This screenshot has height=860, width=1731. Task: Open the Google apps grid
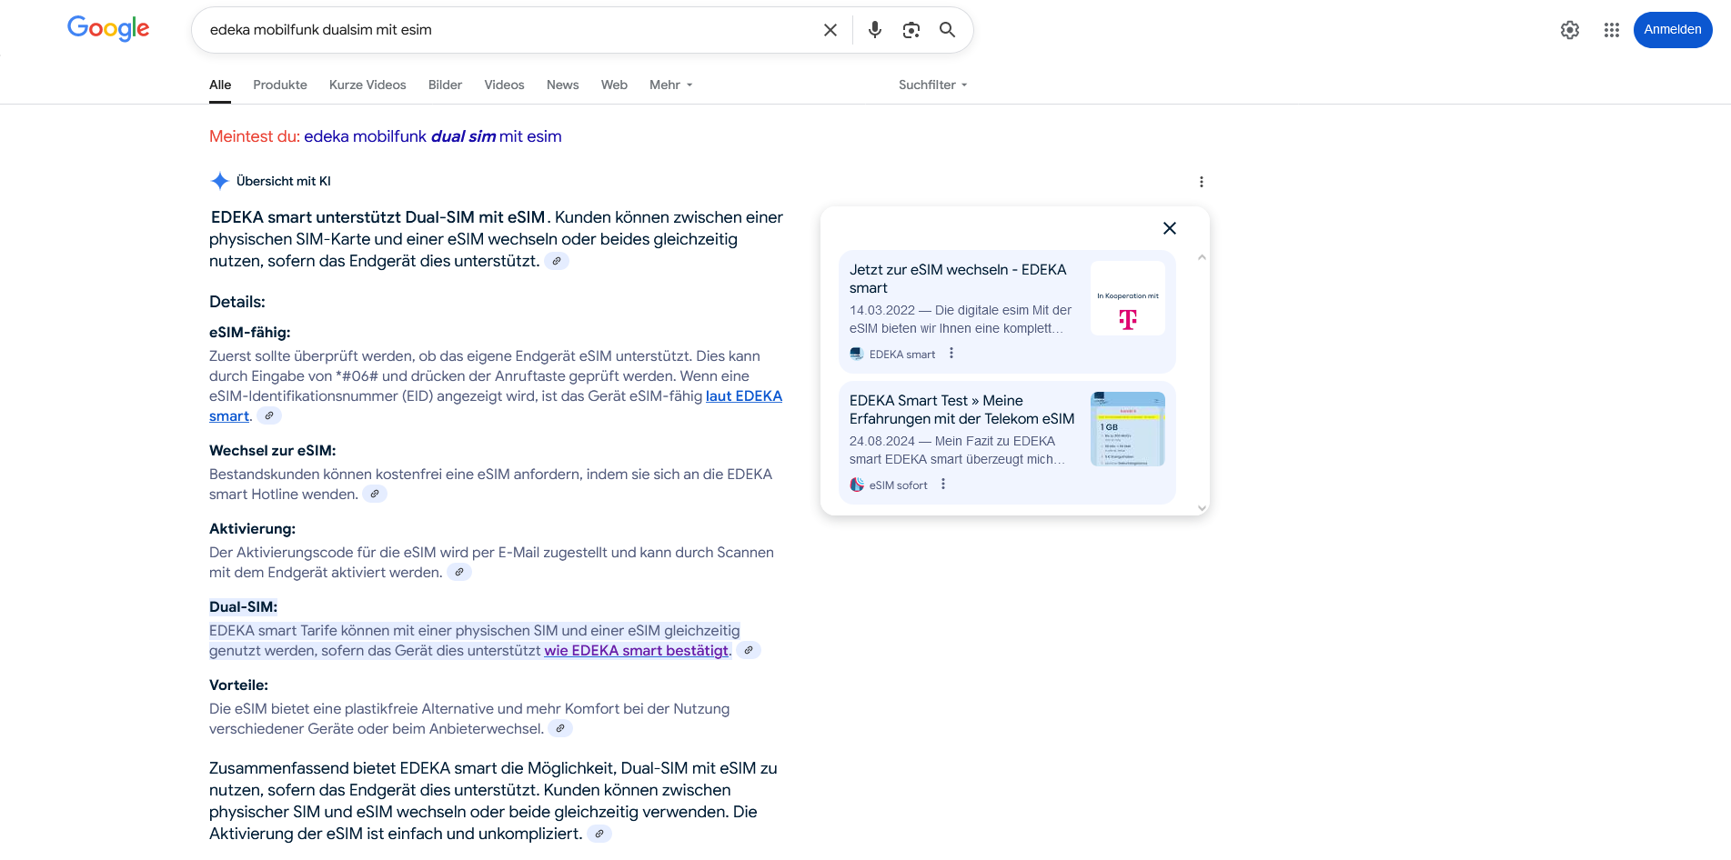(x=1611, y=29)
